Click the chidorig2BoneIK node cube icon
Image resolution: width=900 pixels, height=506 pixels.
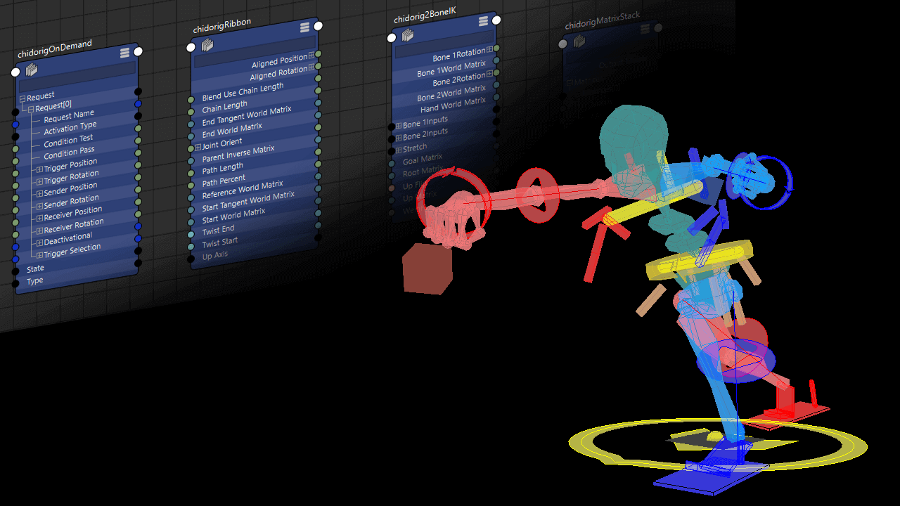[408, 35]
